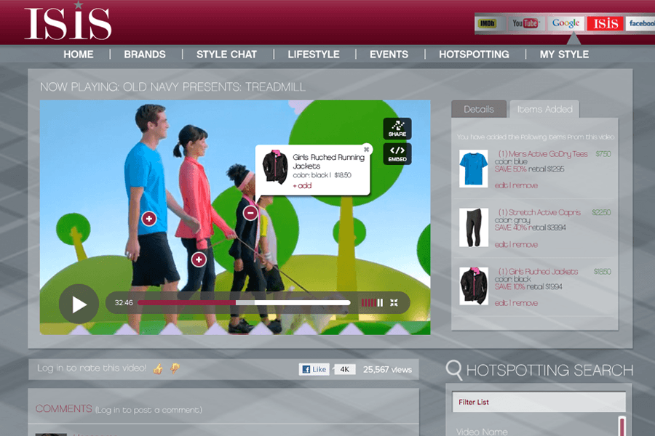Screen dimensions: 655x436
Task: Click the COMMENTS heading
Action: coord(63,409)
